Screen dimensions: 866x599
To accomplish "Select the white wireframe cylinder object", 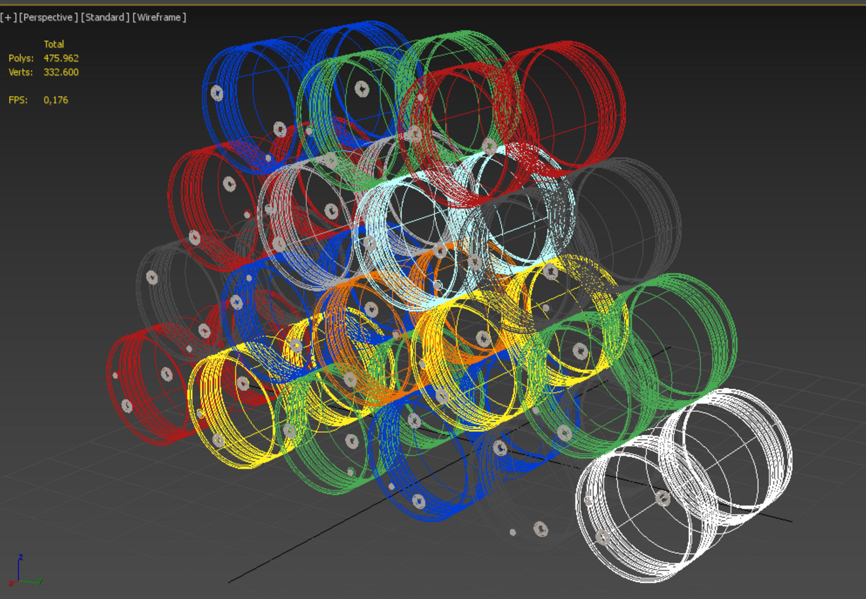I will (x=684, y=484).
